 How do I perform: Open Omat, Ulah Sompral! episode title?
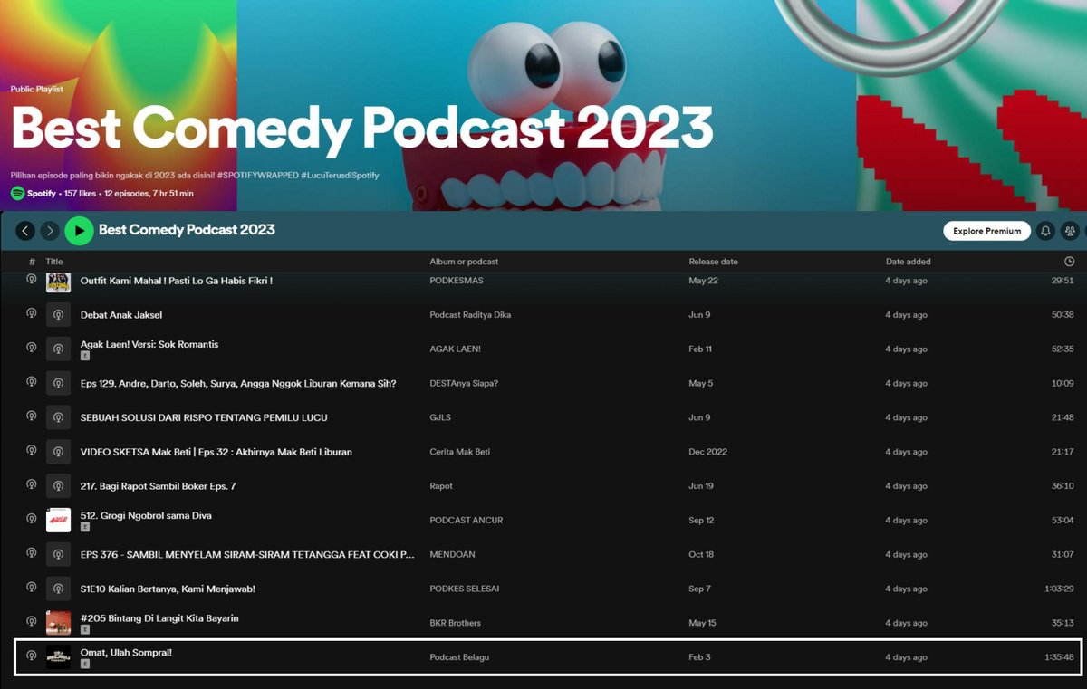pyautogui.click(x=126, y=652)
